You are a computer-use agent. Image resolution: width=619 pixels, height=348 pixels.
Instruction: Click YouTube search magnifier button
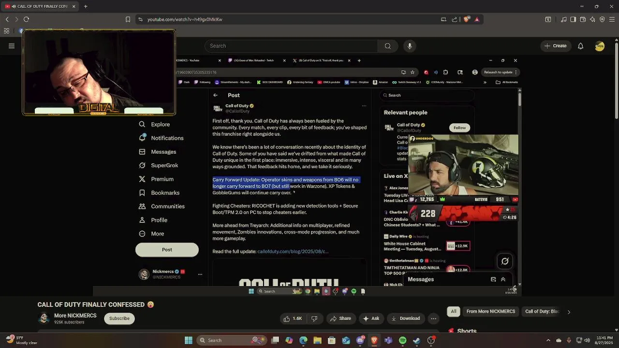click(x=388, y=46)
